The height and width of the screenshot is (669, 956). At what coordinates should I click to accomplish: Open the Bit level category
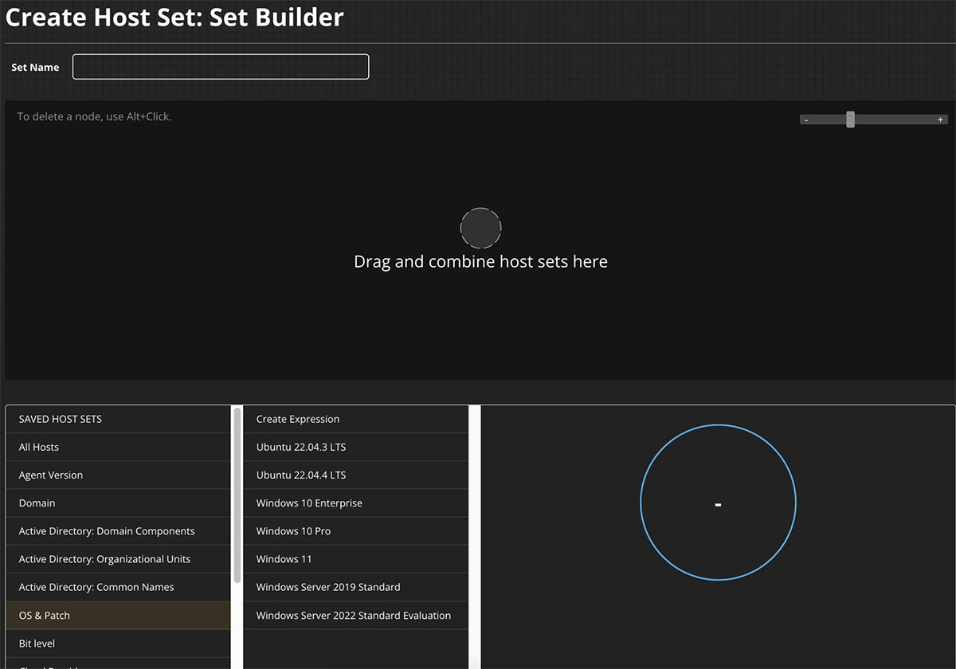(118, 644)
